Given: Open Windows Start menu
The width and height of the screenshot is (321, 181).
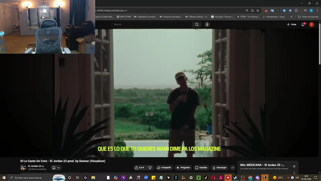Looking at the screenshot, I should click(4, 178).
